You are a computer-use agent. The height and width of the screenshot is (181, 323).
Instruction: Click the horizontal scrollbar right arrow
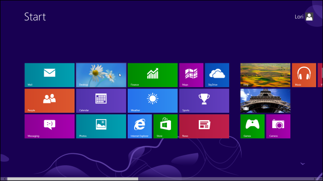pos(315,179)
